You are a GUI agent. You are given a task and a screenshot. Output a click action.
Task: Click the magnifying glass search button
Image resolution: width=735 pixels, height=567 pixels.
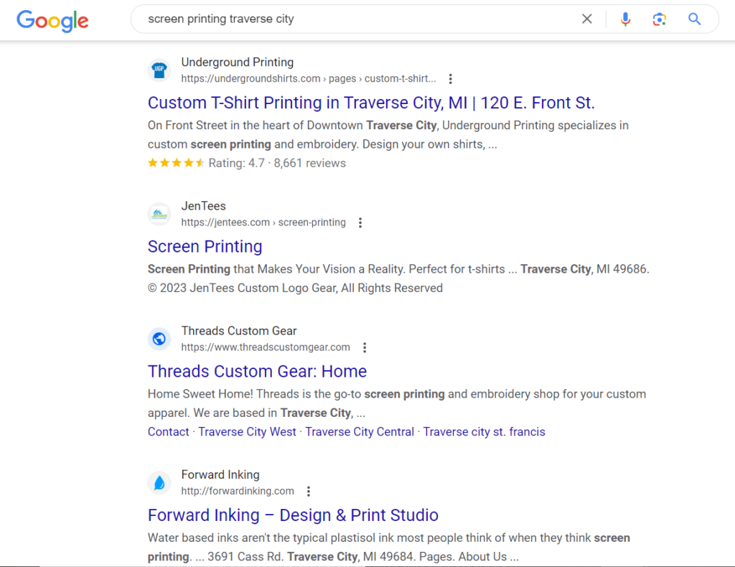(694, 19)
